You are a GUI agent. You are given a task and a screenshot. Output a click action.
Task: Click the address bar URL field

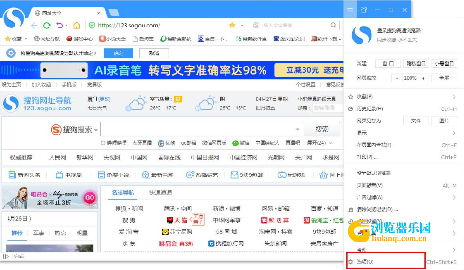tap(129, 26)
